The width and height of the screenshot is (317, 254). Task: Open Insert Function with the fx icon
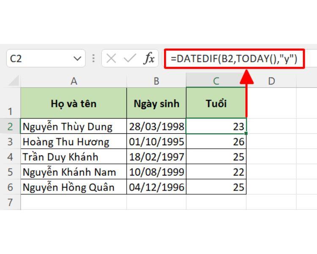(149, 58)
